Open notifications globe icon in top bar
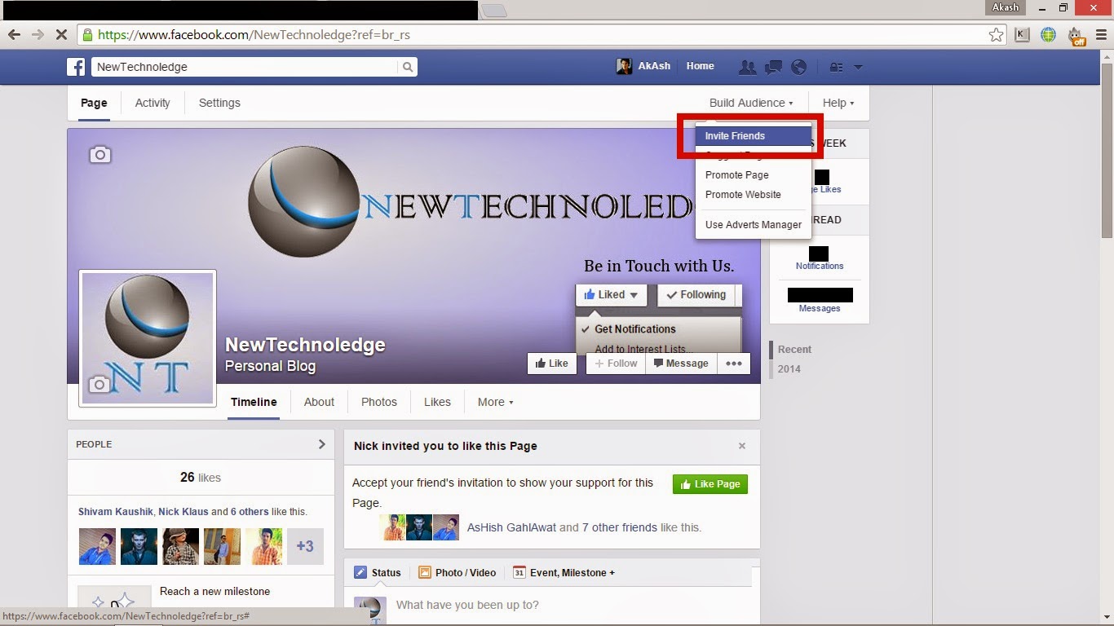Screen dimensions: 1114x626 pyautogui.click(x=799, y=67)
